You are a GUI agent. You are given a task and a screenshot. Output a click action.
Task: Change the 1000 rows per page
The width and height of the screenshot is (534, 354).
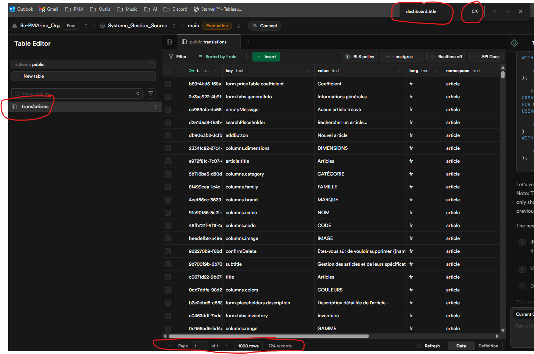[x=248, y=346]
